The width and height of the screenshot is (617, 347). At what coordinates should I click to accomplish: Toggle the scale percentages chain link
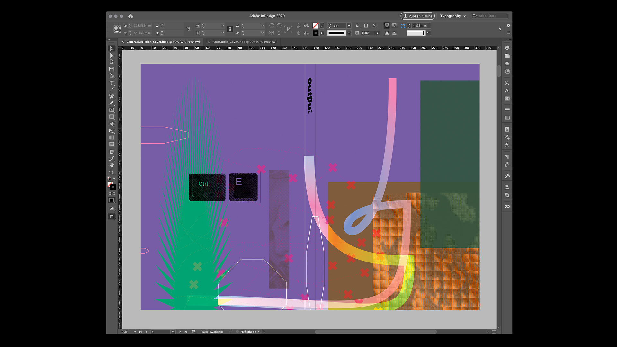point(230,29)
